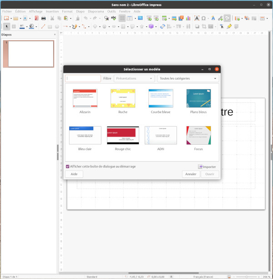273x279 pixels.
Task: Click the Annuler button
Action: point(191,174)
